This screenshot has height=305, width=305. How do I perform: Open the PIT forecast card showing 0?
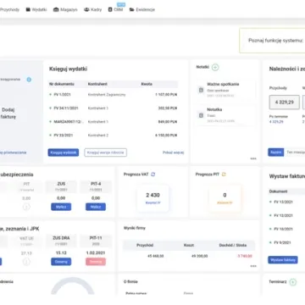[225, 198]
